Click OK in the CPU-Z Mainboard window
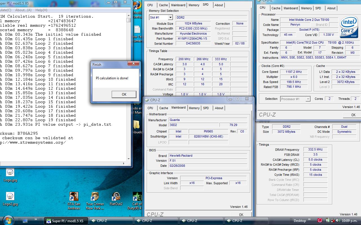Screen dimensions: 361x225 click(x=241, y=214)
